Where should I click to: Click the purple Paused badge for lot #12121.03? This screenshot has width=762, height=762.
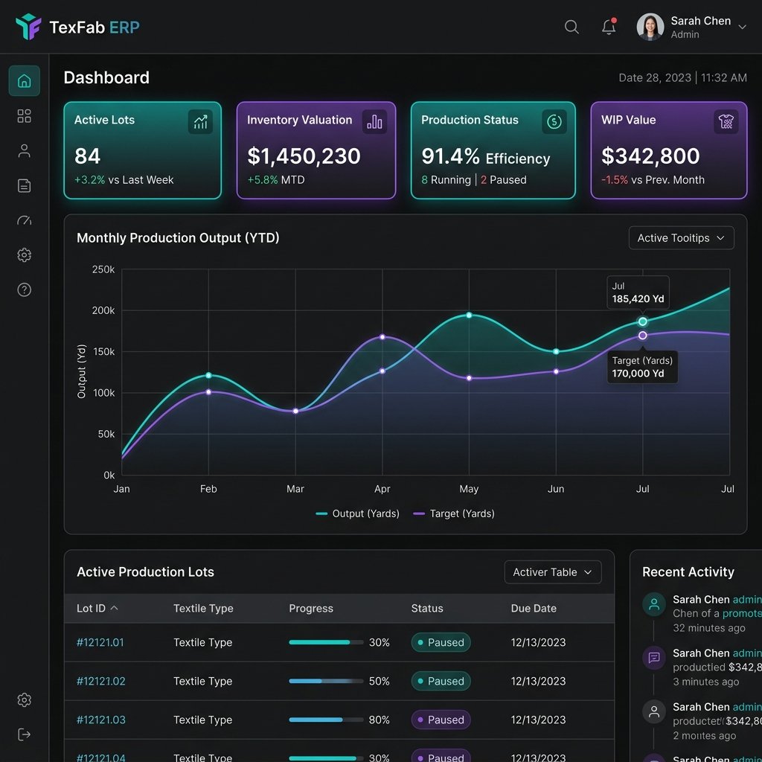[x=441, y=720]
